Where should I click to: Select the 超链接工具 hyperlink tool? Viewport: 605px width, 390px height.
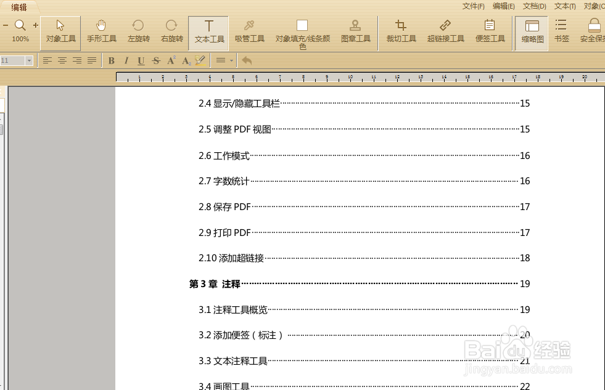[446, 31]
